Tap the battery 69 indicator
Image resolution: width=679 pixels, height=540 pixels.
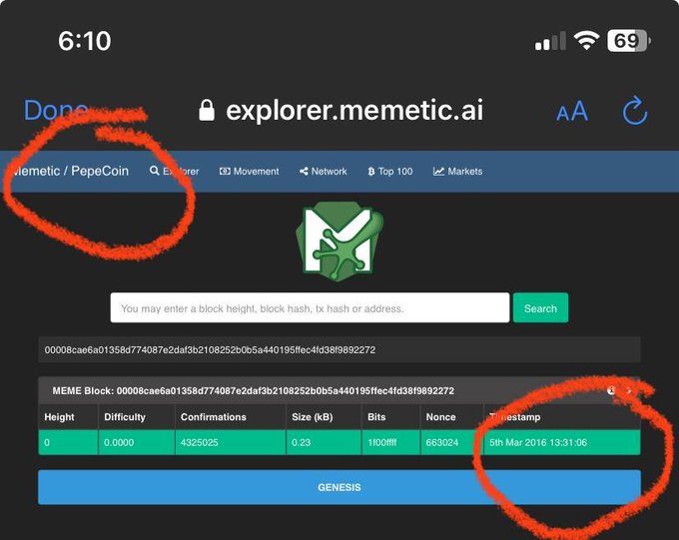tap(629, 41)
